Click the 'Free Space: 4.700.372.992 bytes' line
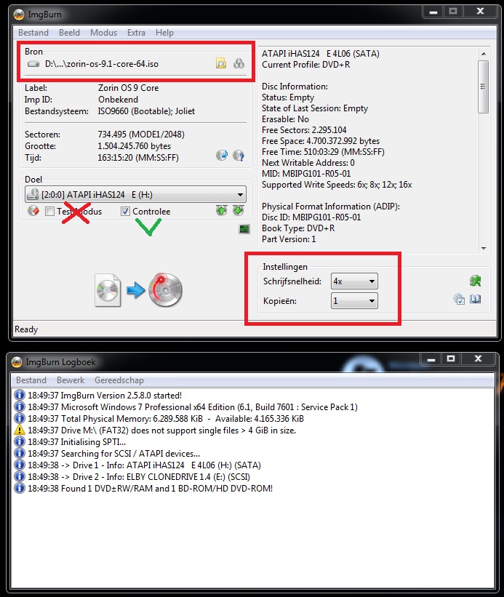The height and width of the screenshot is (597, 504). coord(321,141)
